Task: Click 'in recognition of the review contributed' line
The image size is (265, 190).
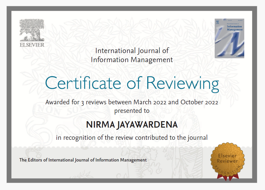Action: (132, 138)
